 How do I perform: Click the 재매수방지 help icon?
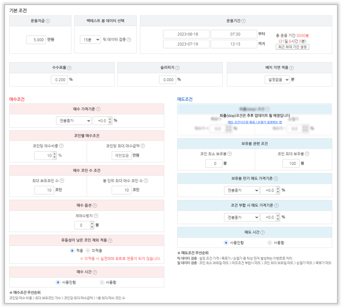(96, 216)
